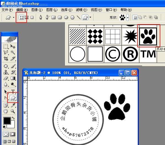The width and height of the screenshot is (165, 145).
Task: Select the Horizontal Type tool
Action: (13, 91)
